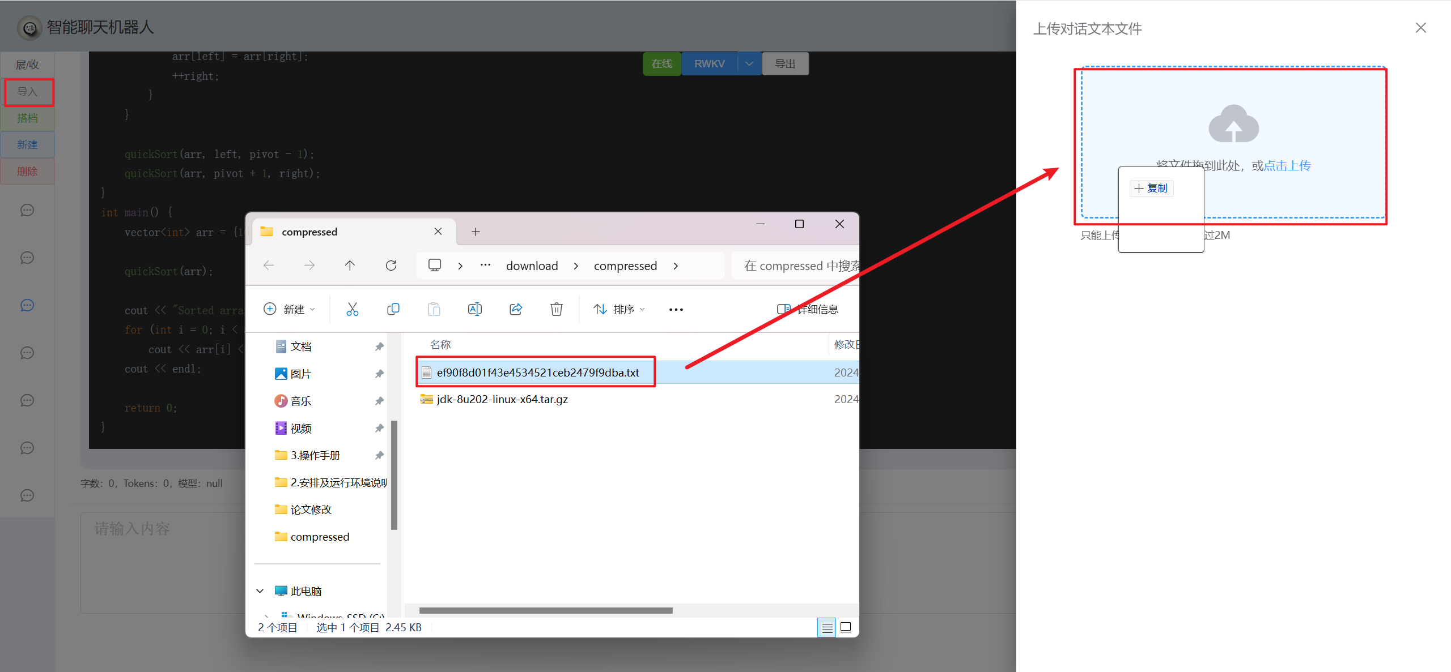Screen dimensions: 1451x672
Task: Click the horizontal scrollbar in file list
Action: (546, 610)
